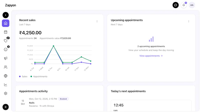The image size is (200, 112).
Task: Click the 12 Oct date block
Action: point(23,102)
